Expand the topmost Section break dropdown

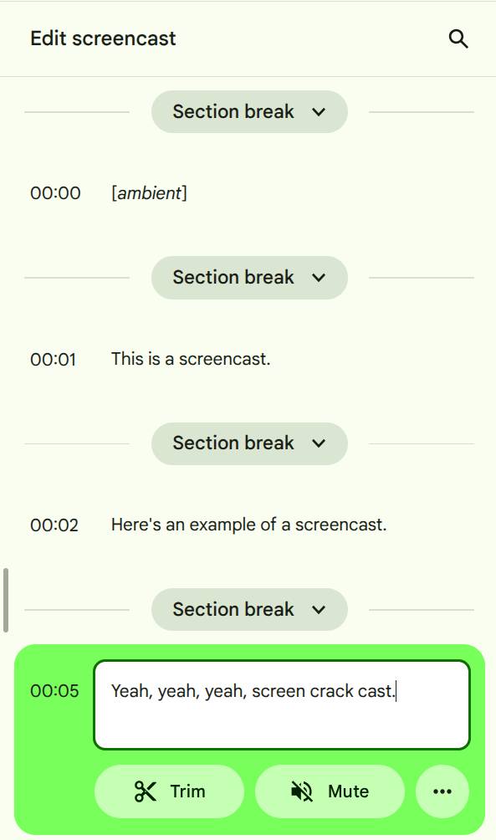coord(319,111)
